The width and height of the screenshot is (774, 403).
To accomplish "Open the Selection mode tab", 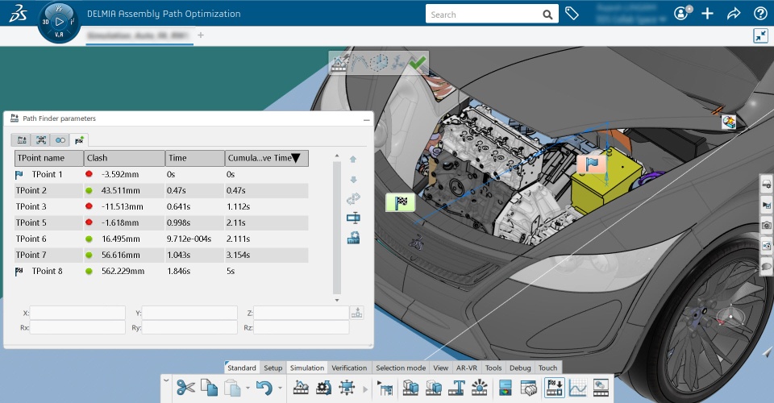I will point(401,368).
